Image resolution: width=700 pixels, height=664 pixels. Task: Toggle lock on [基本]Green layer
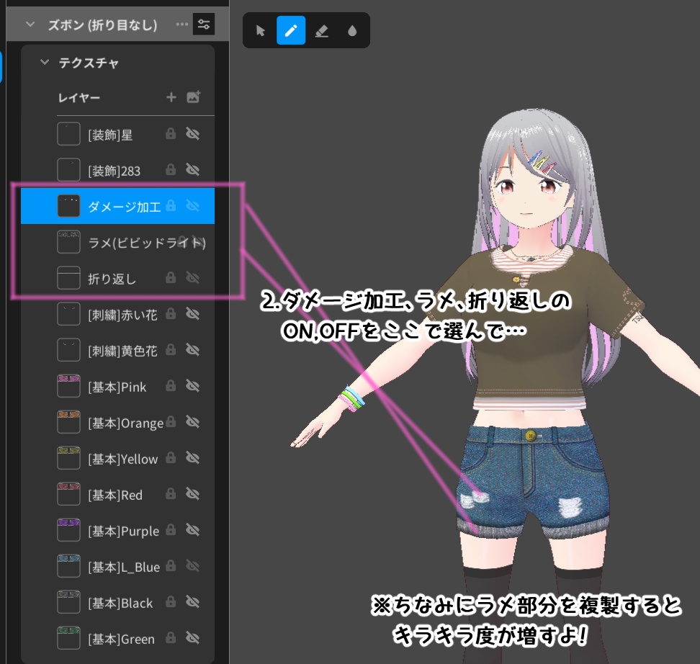171,638
